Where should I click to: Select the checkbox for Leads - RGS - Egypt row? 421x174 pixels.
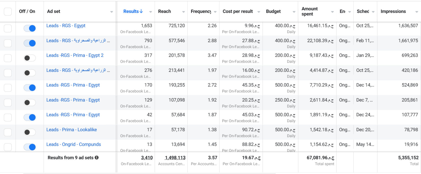coord(8,28)
